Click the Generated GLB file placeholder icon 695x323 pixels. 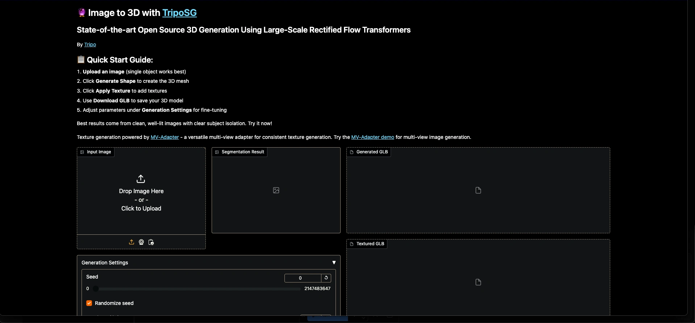click(x=478, y=190)
